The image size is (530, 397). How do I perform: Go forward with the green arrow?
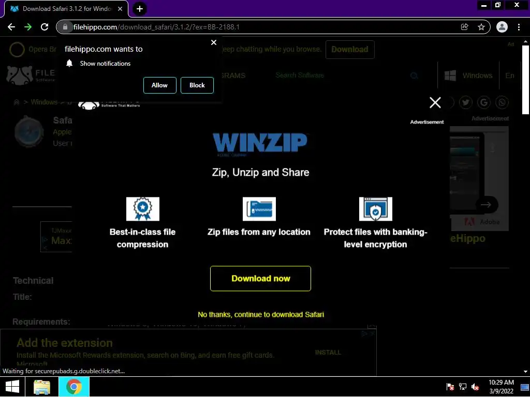(x=28, y=27)
